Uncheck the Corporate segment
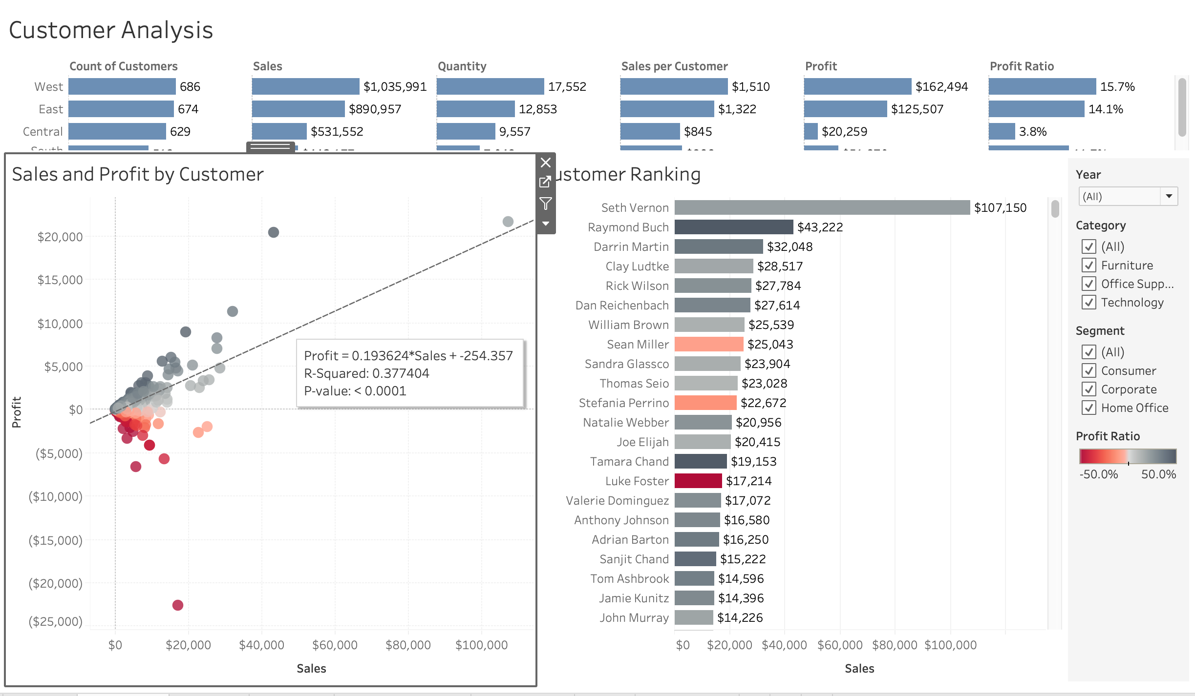Screen dimensions: 1195x696 1089,389
